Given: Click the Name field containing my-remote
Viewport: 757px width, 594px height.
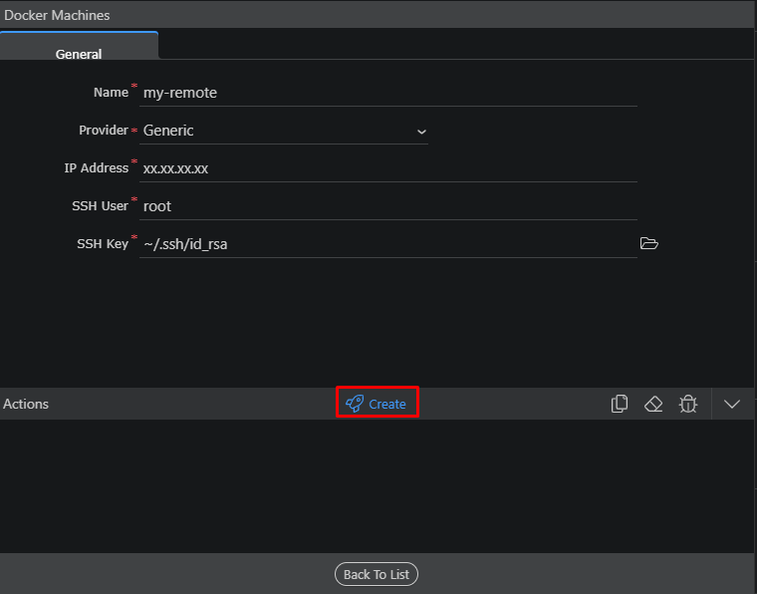Looking at the screenshot, I should point(388,93).
